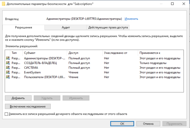Viewport: 190px width, 128px height.
Task: Click 'Полный доступ' in the Администраторы row
Action: 79,58
